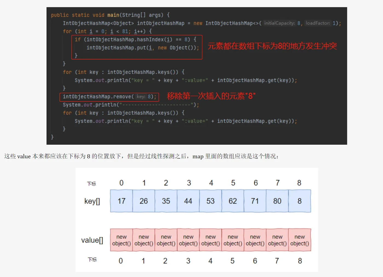Click the 'new object()' cell under key 26
The image size is (383, 277).
point(144,240)
